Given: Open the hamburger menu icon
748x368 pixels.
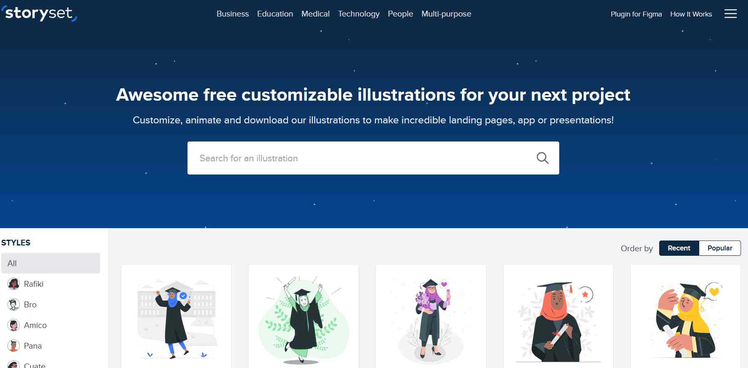Looking at the screenshot, I should point(730,14).
